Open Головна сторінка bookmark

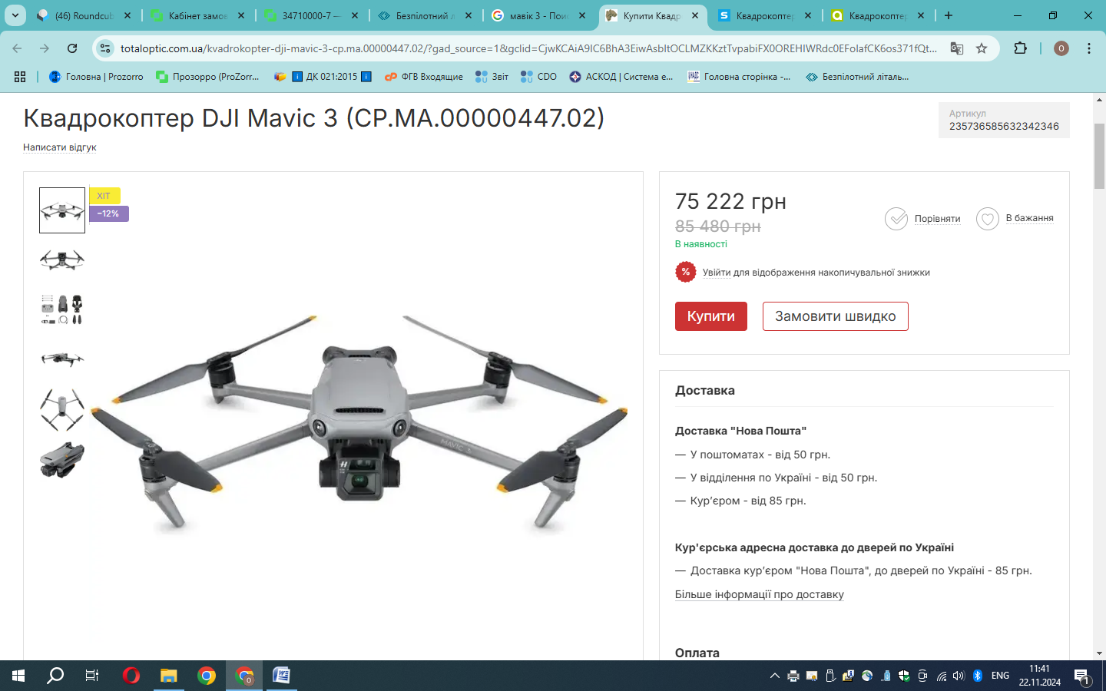(739, 77)
